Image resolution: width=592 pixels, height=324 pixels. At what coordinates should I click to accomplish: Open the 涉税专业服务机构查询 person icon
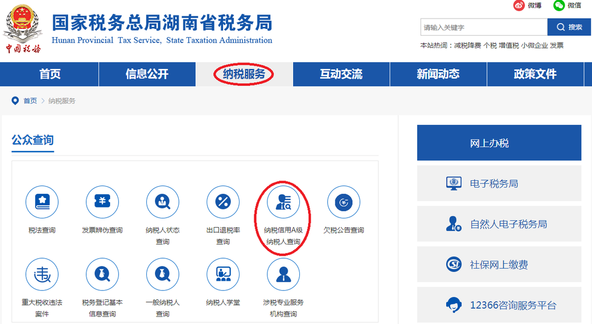coord(283,275)
